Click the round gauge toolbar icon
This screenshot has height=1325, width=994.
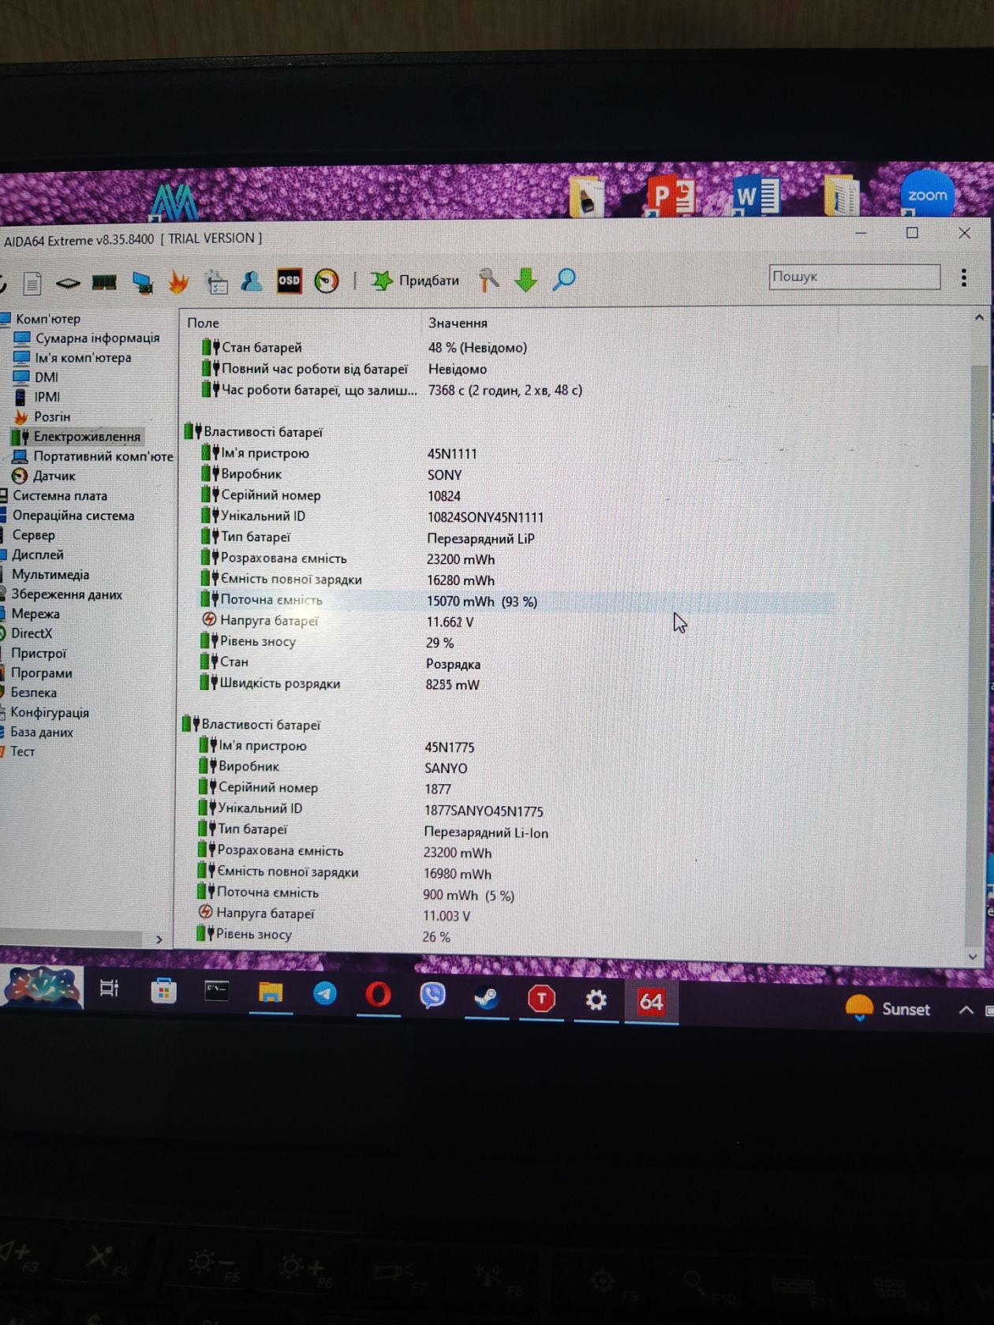click(x=327, y=281)
